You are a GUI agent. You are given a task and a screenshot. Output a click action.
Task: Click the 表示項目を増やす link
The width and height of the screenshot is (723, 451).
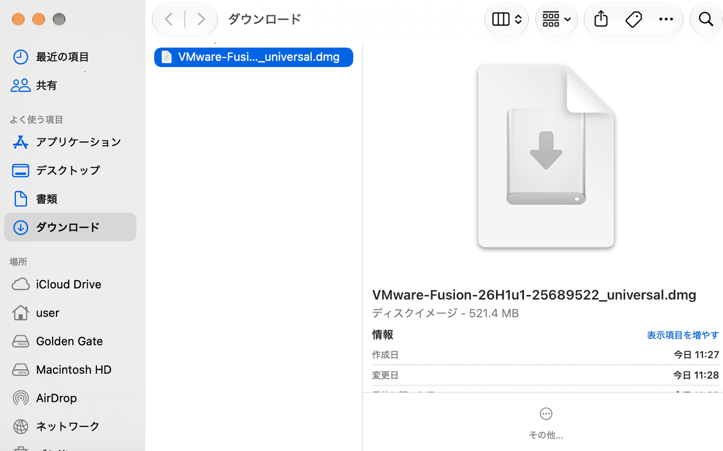(x=683, y=335)
